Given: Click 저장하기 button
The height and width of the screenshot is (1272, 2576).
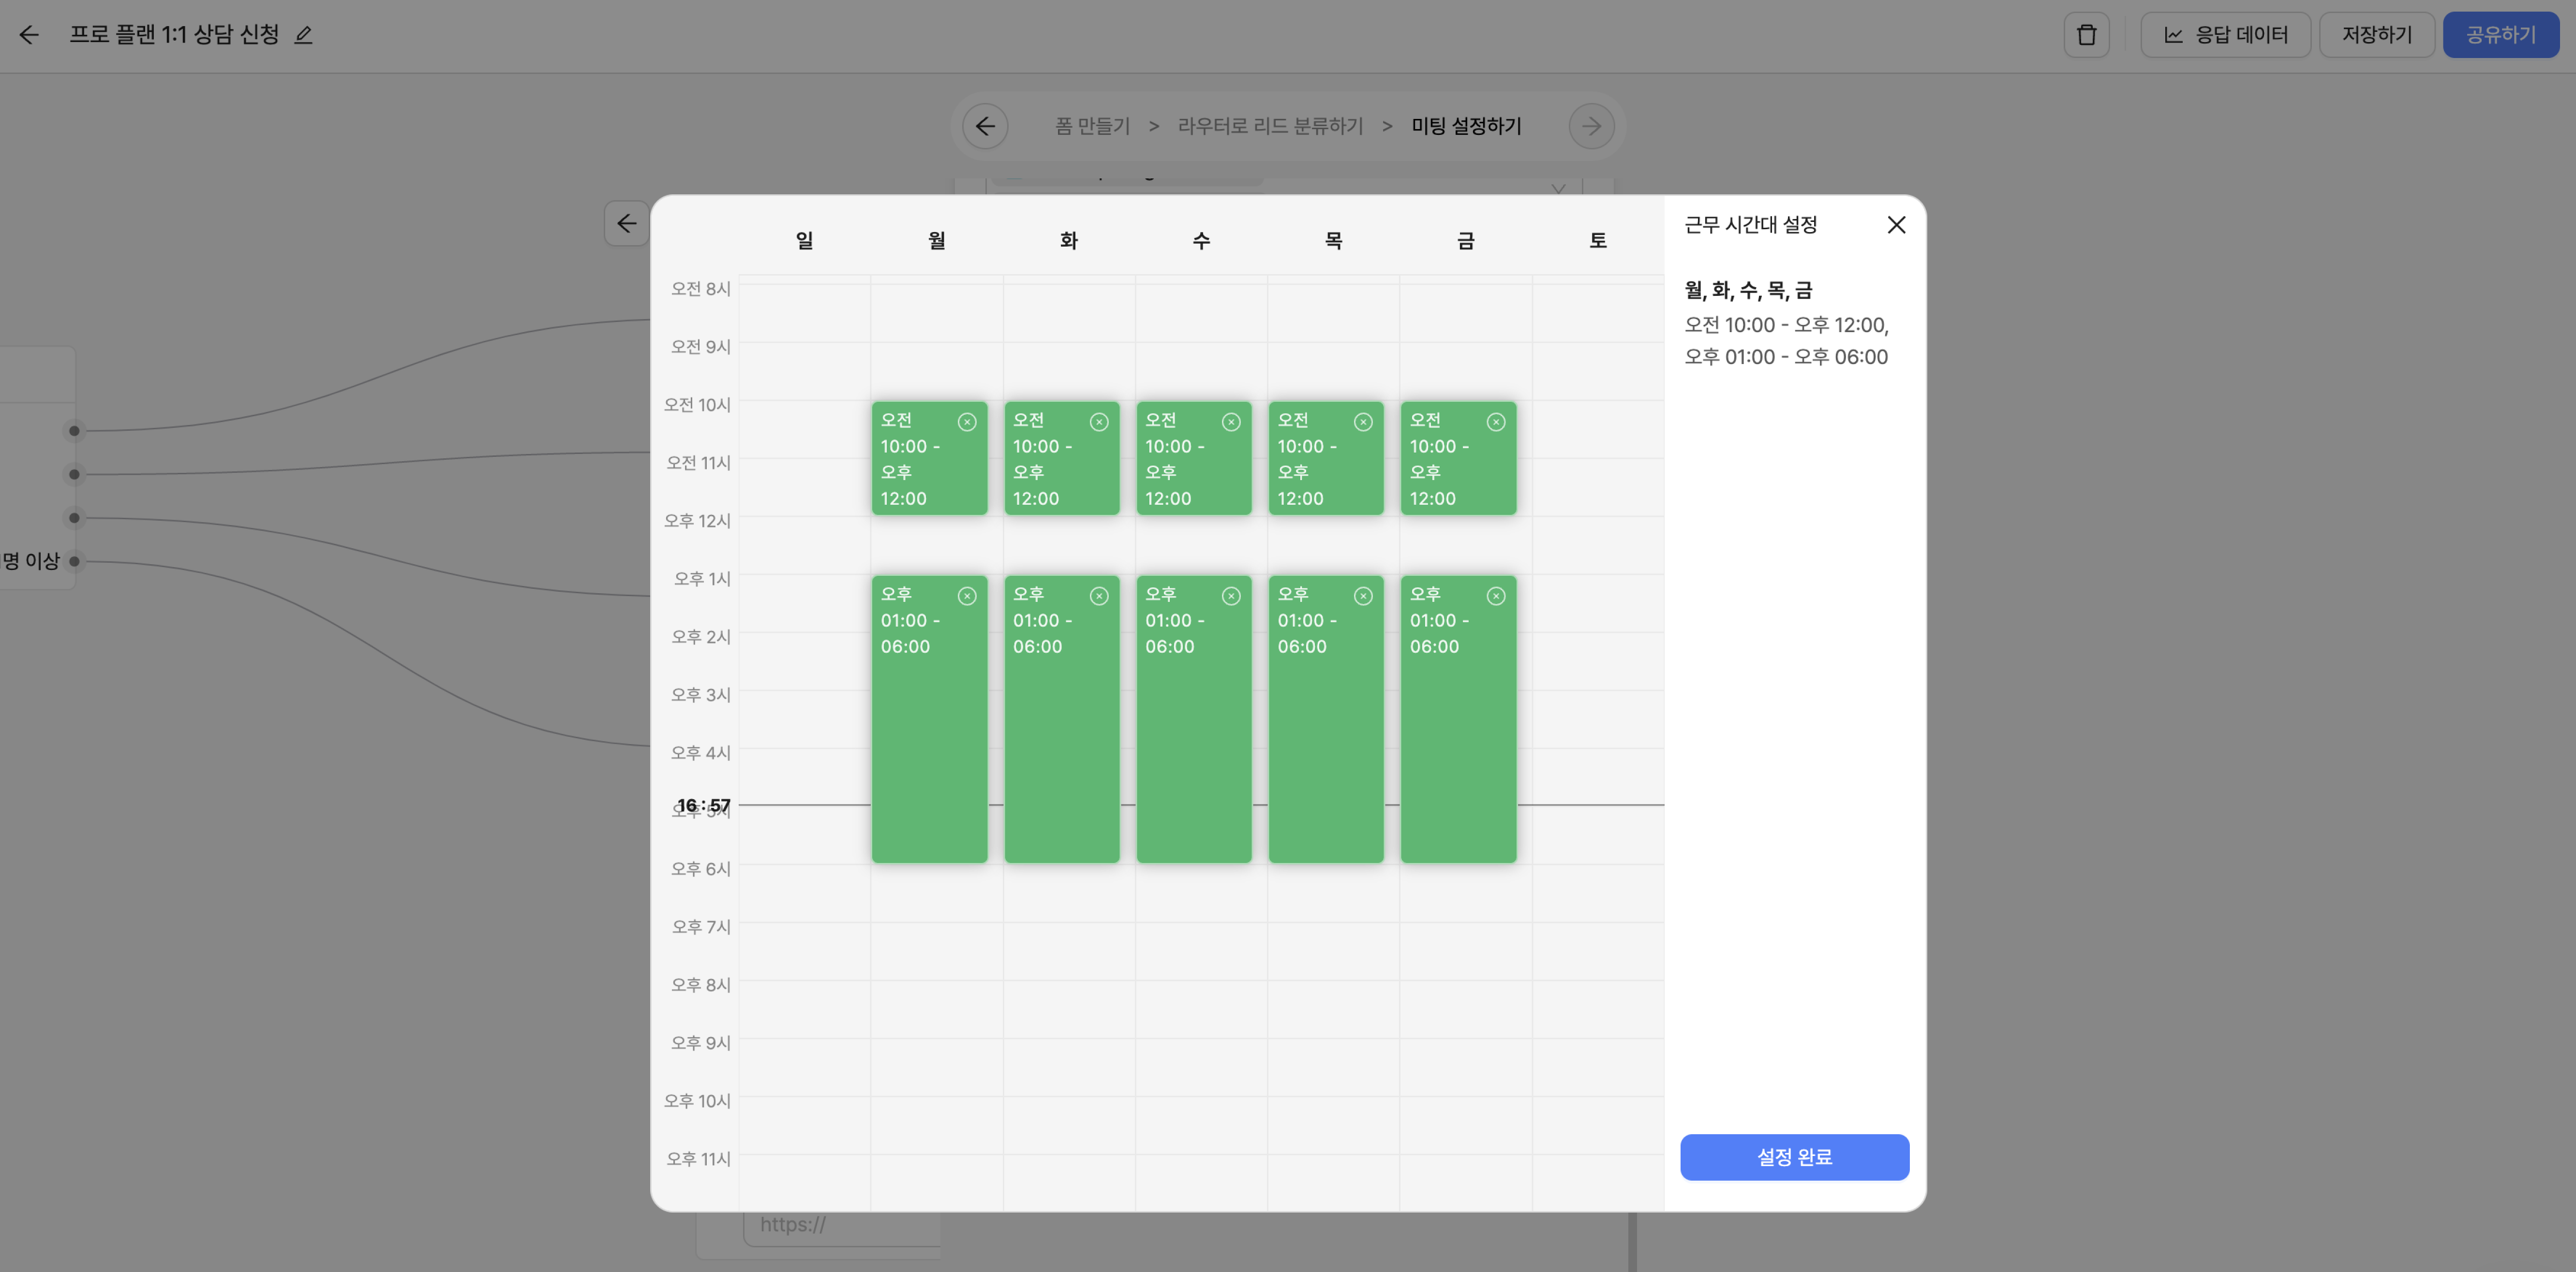Looking at the screenshot, I should (2376, 35).
